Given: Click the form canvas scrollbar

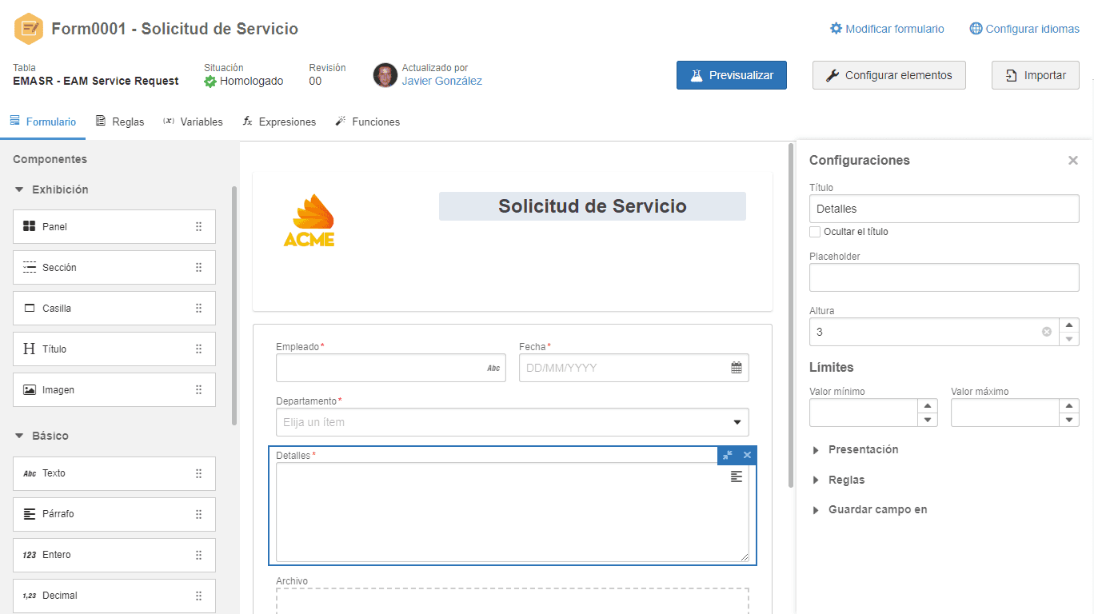Looking at the screenshot, I should point(791,315).
